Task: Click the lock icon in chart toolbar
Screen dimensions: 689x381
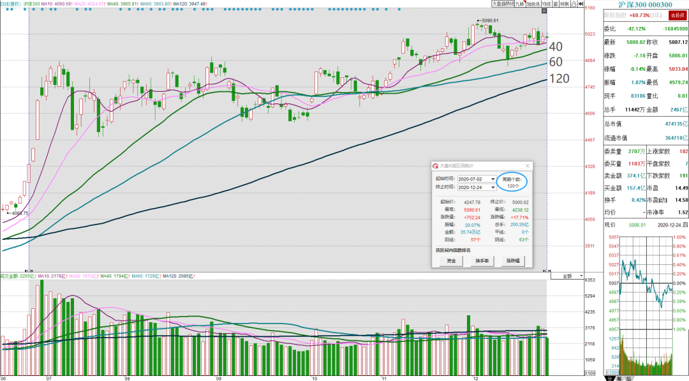Action: click(574, 4)
